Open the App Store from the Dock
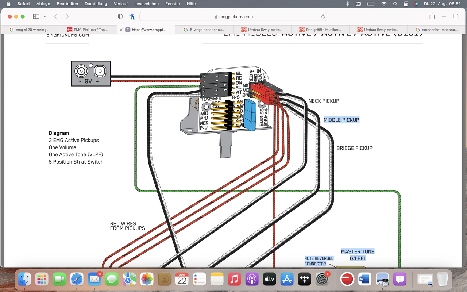This screenshot has width=467, height=292. [287, 279]
